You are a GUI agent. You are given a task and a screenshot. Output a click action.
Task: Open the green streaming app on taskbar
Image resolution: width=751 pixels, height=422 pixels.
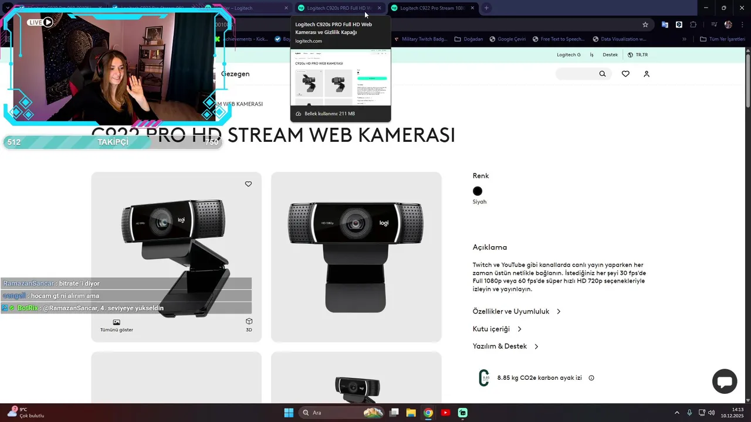click(x=462, y=413)
